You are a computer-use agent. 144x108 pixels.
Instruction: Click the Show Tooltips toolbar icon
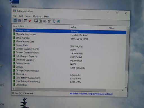(15, 20)
